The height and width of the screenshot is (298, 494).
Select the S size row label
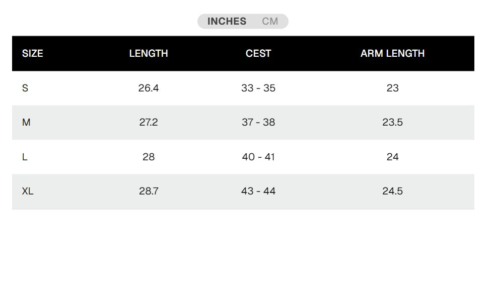coord(25,88)
